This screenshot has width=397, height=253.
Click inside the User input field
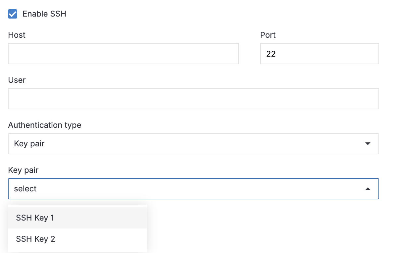pyautogui.click(x=194, y=99)
